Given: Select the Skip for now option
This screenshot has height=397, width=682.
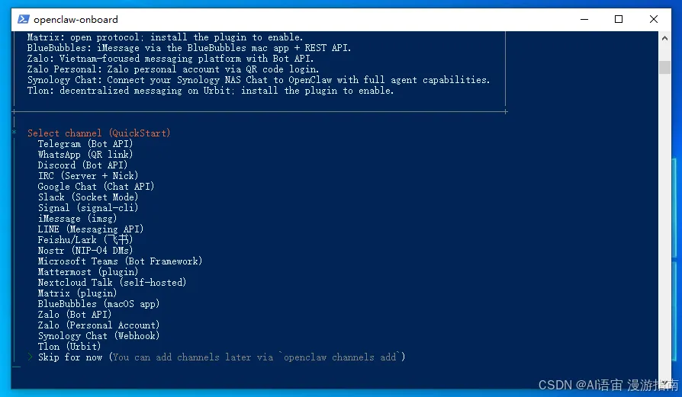Looking at the screenshot, I should click(x=221, y=357).
